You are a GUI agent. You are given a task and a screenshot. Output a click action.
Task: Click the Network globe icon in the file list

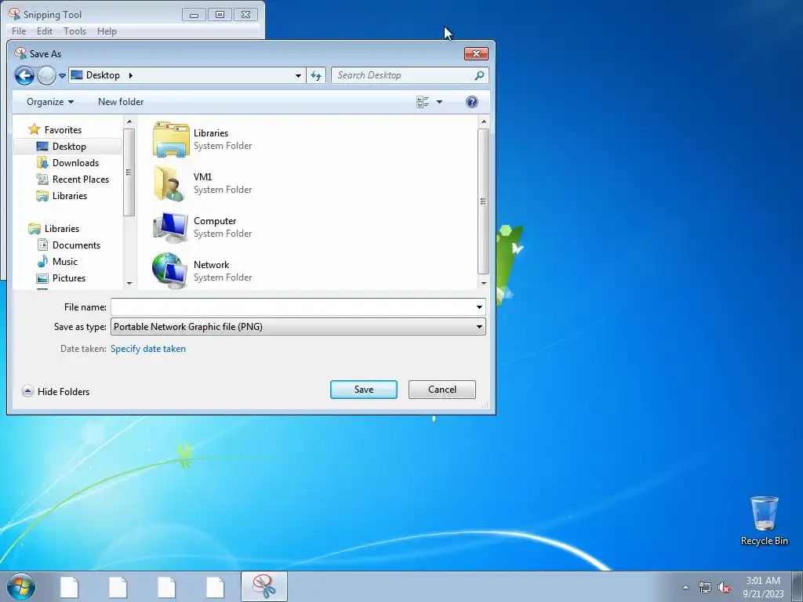(169, 270)
